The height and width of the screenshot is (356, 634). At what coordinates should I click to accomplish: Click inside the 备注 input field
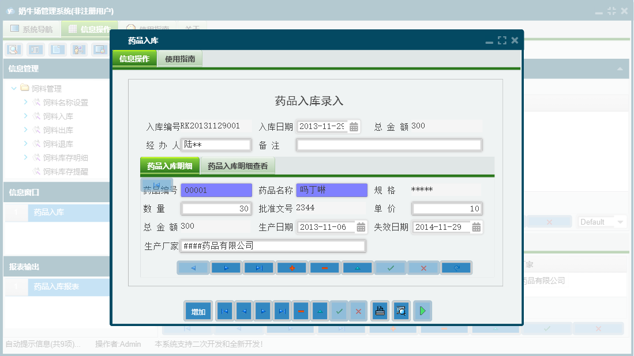click(388, 145)
